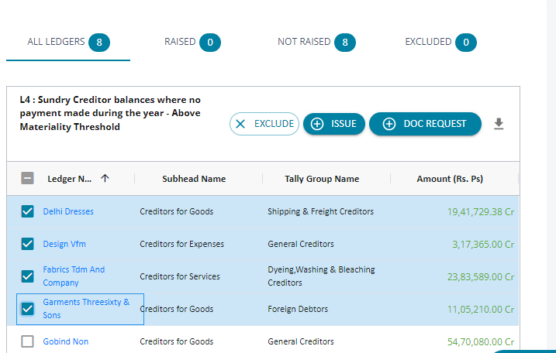Sort by the Amount (Rs. Ps) column header
The image size is (556, 353).
point(450,179)
